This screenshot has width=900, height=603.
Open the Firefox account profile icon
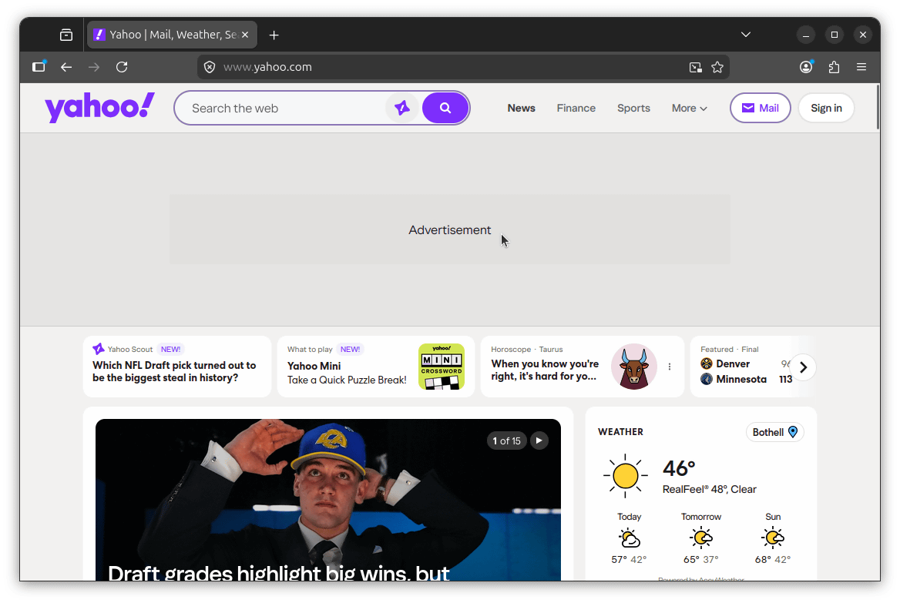(806, 67)
